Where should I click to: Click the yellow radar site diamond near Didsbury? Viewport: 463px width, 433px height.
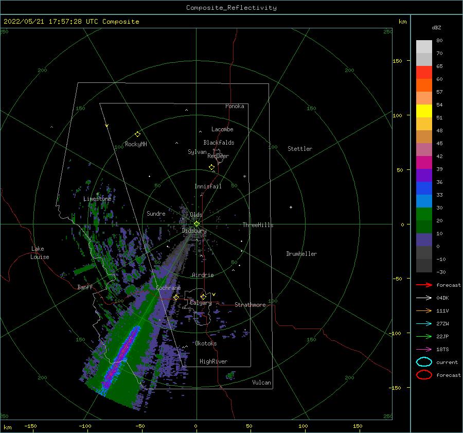pos(197,224)
